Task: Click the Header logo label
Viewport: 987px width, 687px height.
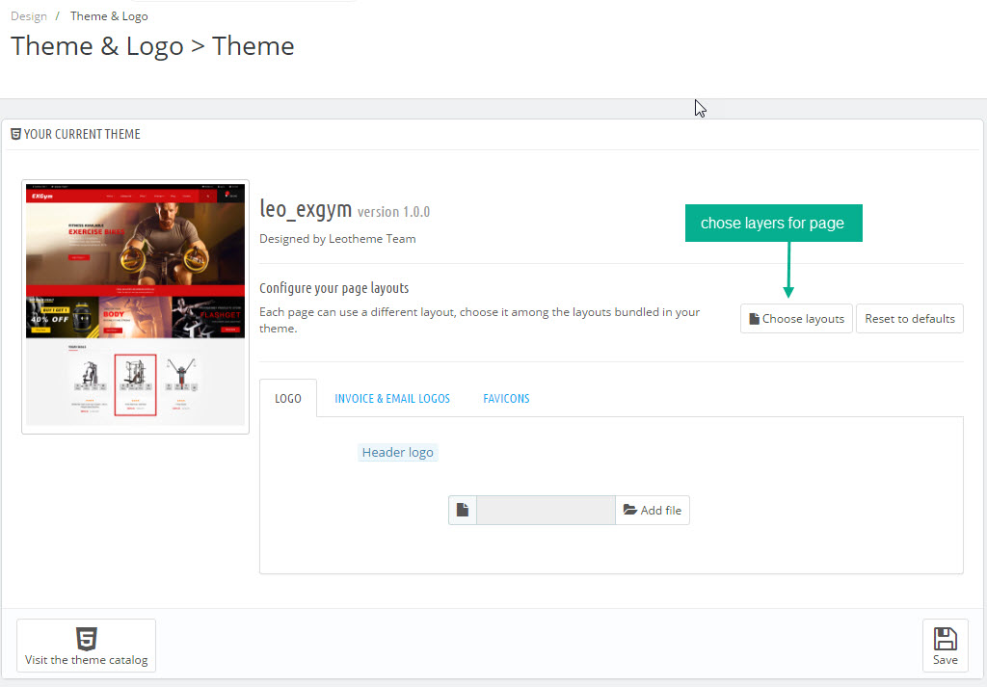Action: (x=398, y=452)
